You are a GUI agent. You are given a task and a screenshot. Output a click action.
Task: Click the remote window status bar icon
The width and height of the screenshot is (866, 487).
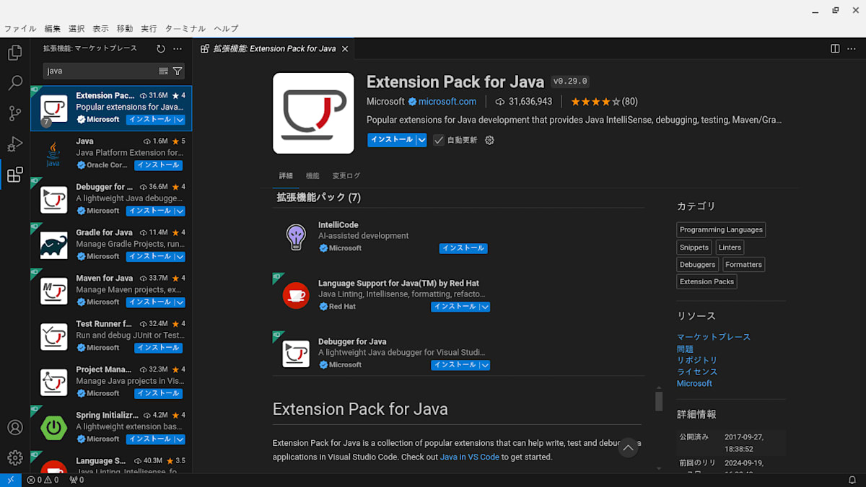tap(10, 480)
